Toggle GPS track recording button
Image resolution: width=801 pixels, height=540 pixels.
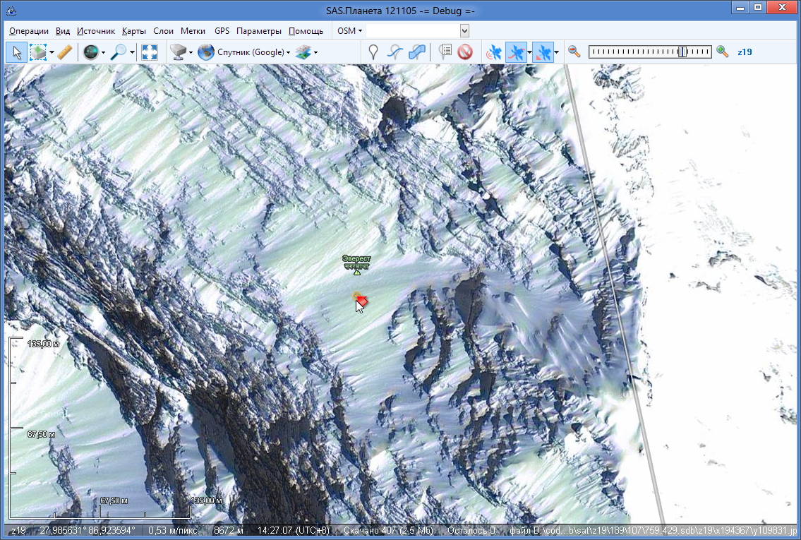517,52
